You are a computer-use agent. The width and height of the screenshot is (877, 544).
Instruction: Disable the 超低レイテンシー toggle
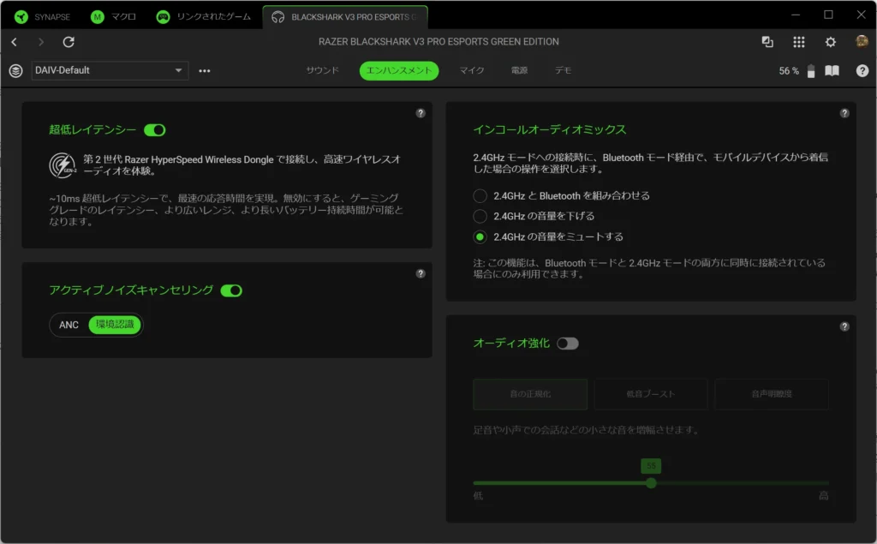pos(155,130)
